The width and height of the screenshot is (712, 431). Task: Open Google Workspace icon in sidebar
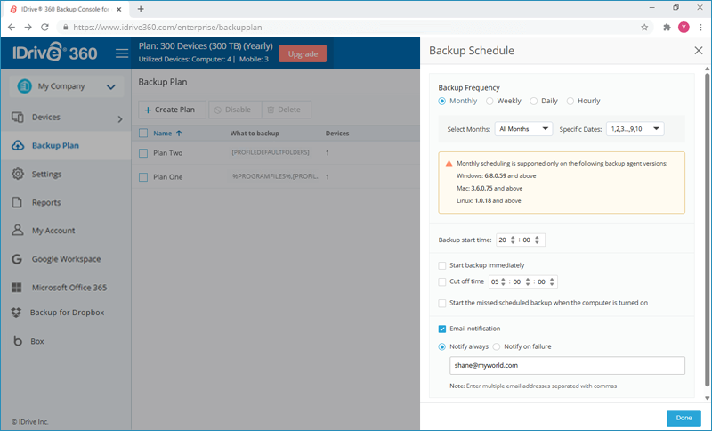pyautogui.click(x=17, y=259)
